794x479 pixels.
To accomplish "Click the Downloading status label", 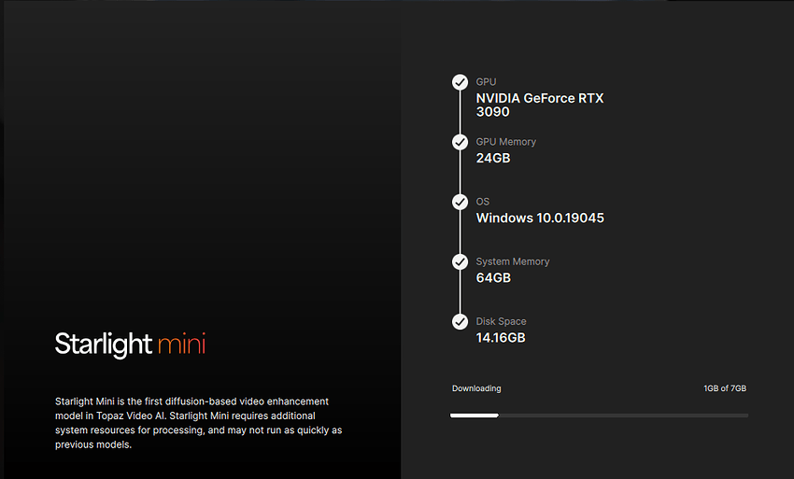I will 476,388.
